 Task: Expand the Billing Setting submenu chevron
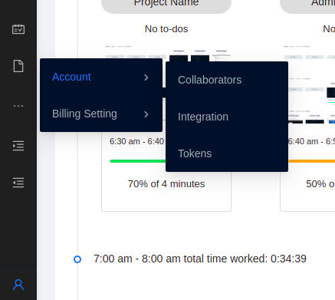click(146, 114)
